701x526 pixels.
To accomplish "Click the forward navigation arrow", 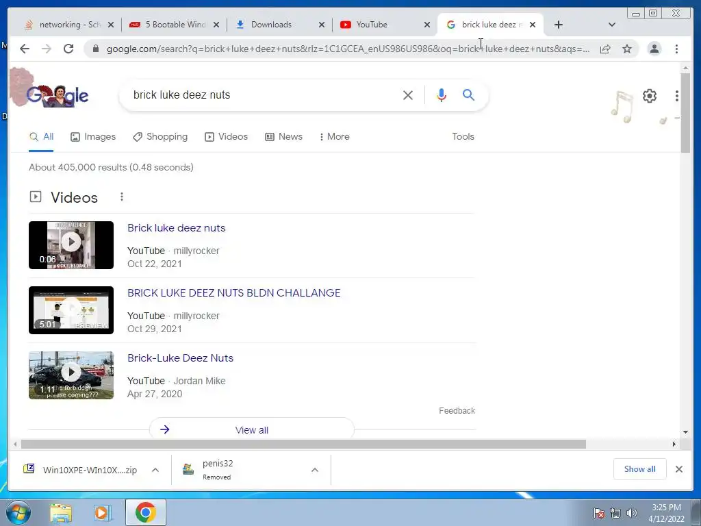I will pos(47,49).
